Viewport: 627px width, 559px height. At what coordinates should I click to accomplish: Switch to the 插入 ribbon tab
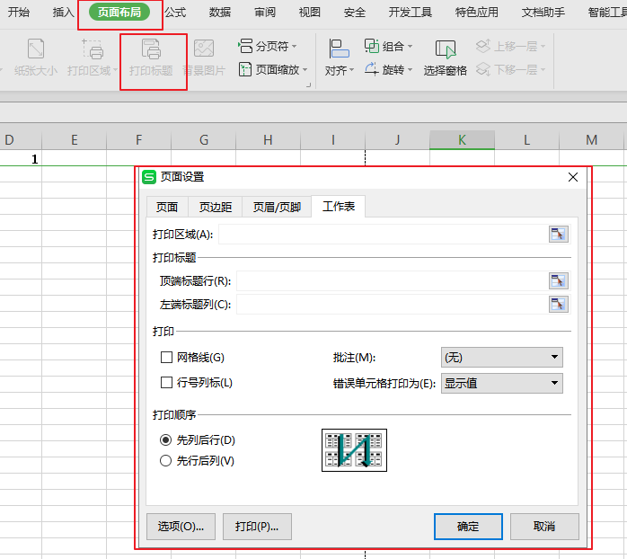pyautogui.click(x=64, y=13)
